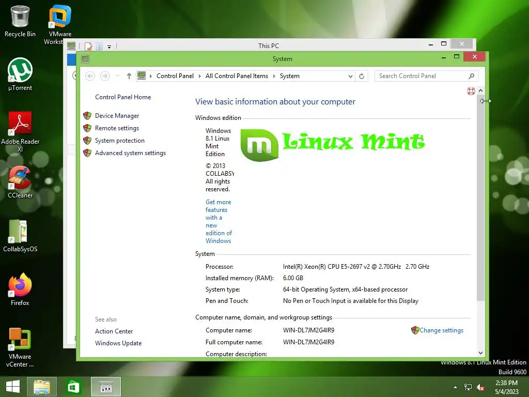This screenshot has width=529, height=397.
Task: Click the computer icon in address bar
Action: click(x=142, y=75)
